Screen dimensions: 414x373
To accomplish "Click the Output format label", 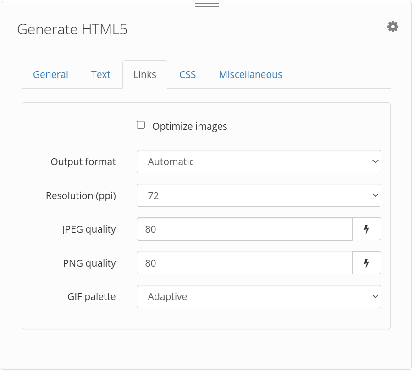I will click(83, 161).
